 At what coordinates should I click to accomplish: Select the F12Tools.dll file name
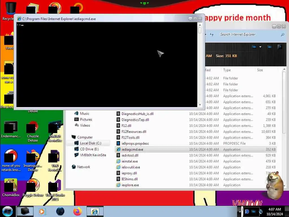tap(130, 138)
